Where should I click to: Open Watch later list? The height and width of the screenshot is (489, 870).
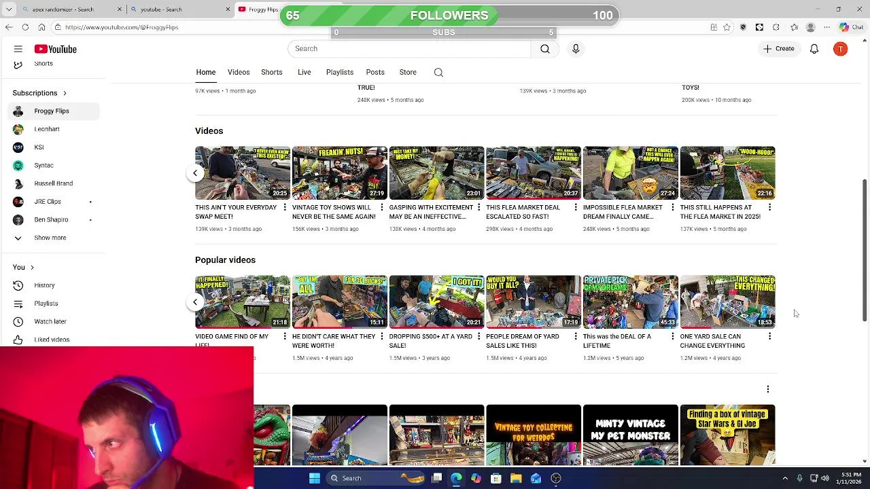point(51,321)
